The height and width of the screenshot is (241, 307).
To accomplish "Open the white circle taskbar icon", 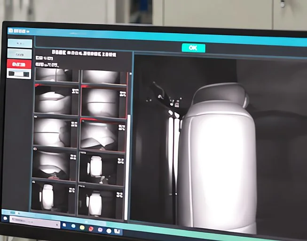I will click(109, 231).
